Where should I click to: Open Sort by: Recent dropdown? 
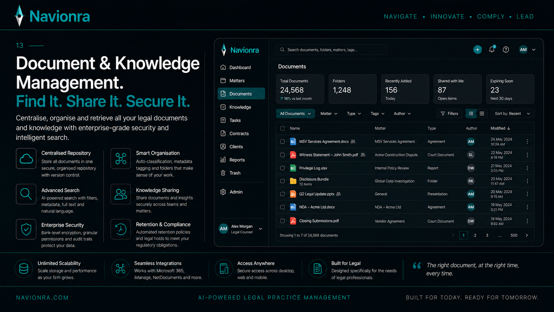tap(512, 113)
